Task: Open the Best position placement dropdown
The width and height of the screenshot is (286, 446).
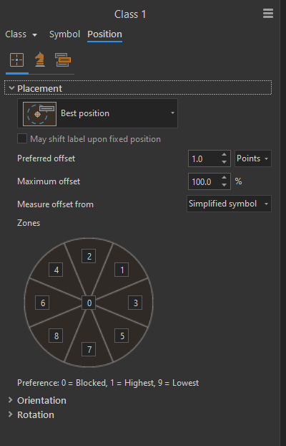Action: [98, 113]
